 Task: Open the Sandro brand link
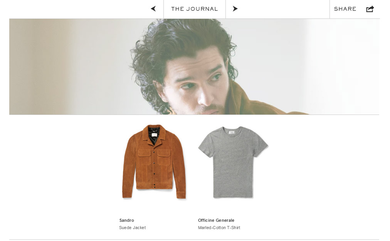coord(127,220)
